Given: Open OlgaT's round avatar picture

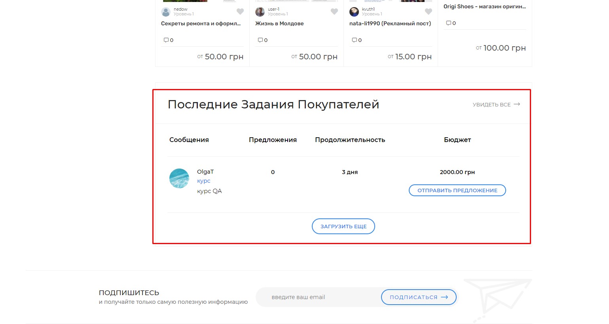Looking at the screenshot, I should [179, 178].
